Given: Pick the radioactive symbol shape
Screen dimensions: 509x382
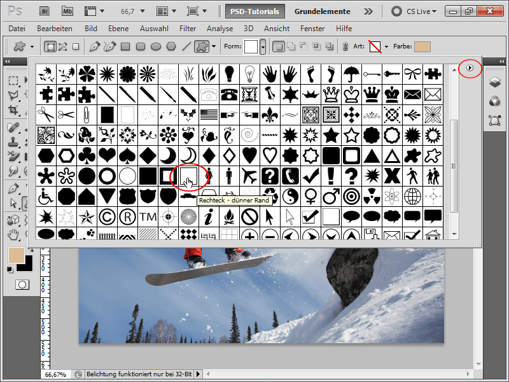Looking at the screenshot, I should pyautogui.click(x=372, y=197).
